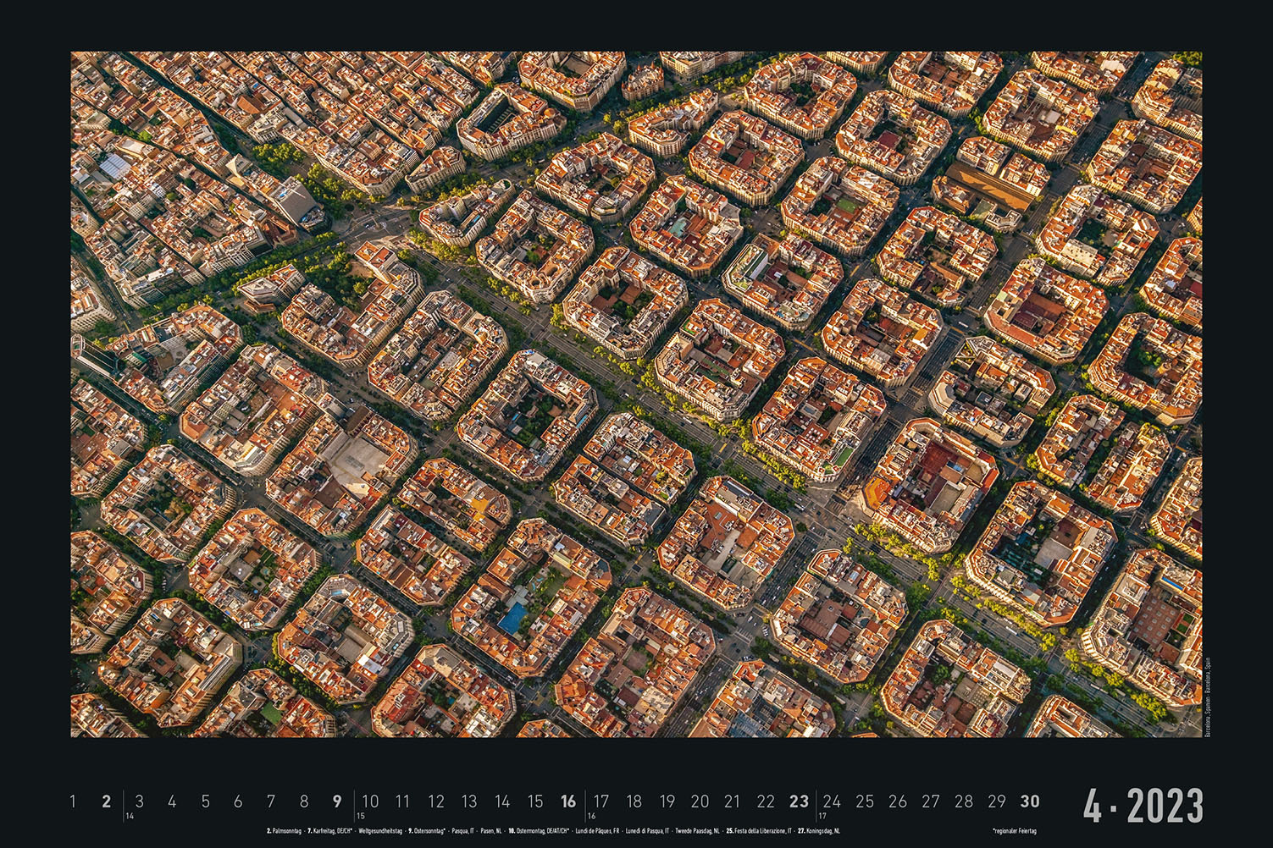This screenshot has height=848, width=1273.
Task: Select day 14 in the calendar row
Action: (502, 801)
